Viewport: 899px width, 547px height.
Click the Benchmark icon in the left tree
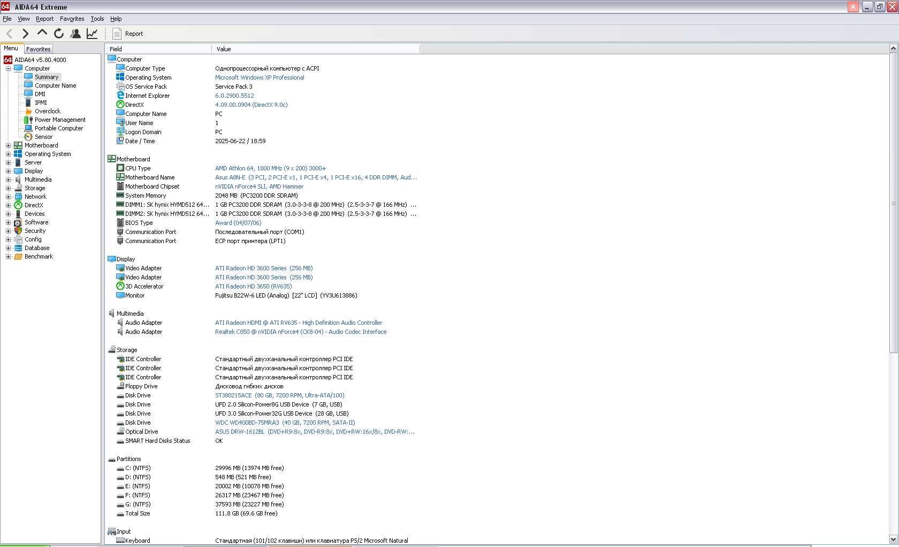(x=18, y=256)
